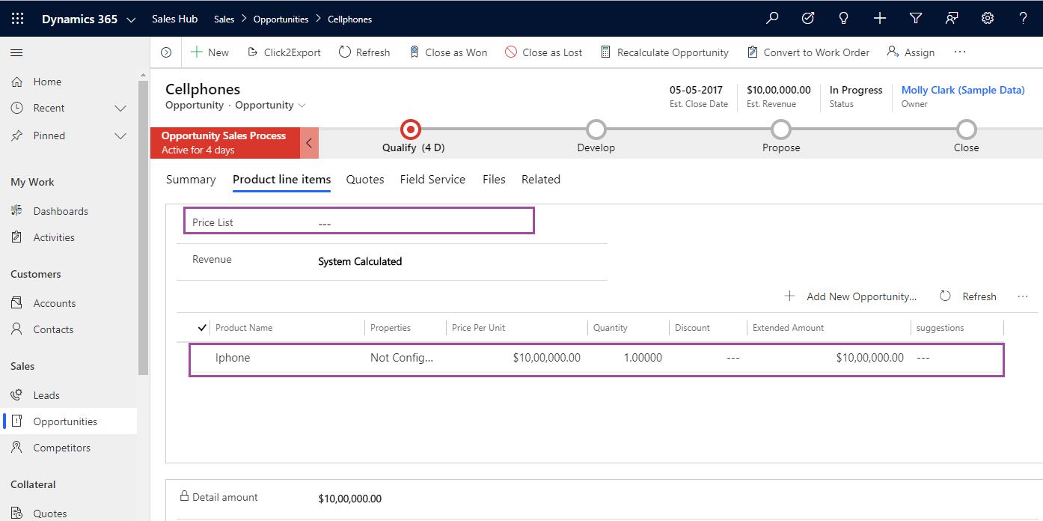Open the chat persona icon in header

952,19
